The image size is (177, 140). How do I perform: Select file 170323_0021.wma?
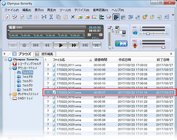[109, 111]
